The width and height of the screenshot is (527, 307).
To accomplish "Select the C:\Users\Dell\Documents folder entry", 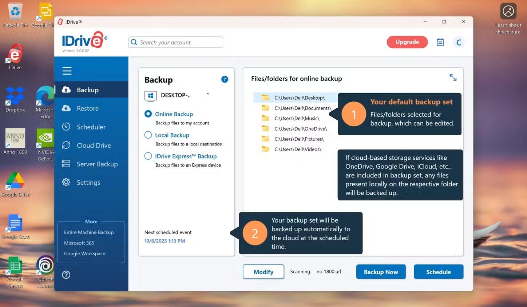I will click(302, 108).
